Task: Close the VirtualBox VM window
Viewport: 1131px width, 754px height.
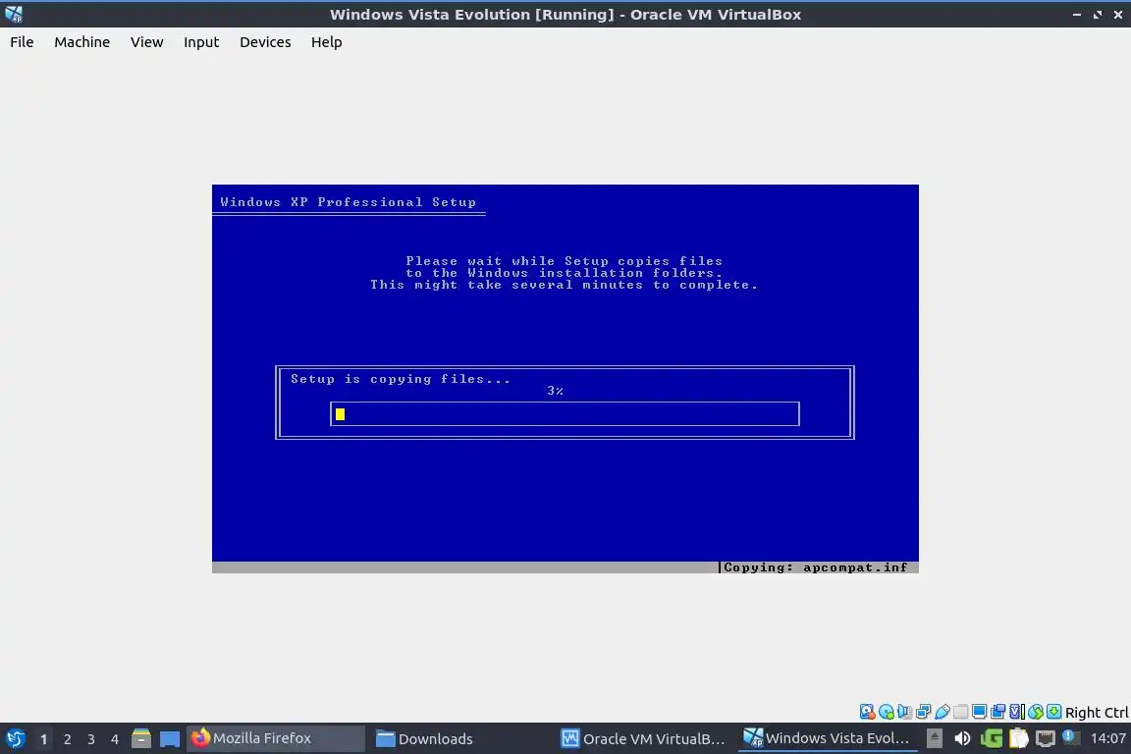Action: 1118,15
